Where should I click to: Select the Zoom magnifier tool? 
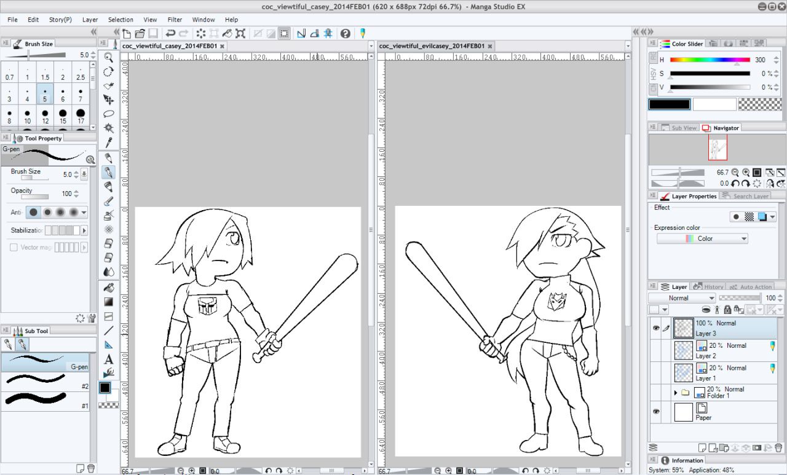click(108, 58)
